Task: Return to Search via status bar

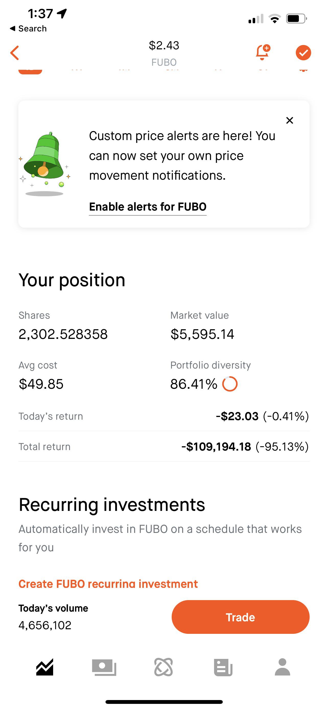Action: pyautogui.click(x=28, y=28)
